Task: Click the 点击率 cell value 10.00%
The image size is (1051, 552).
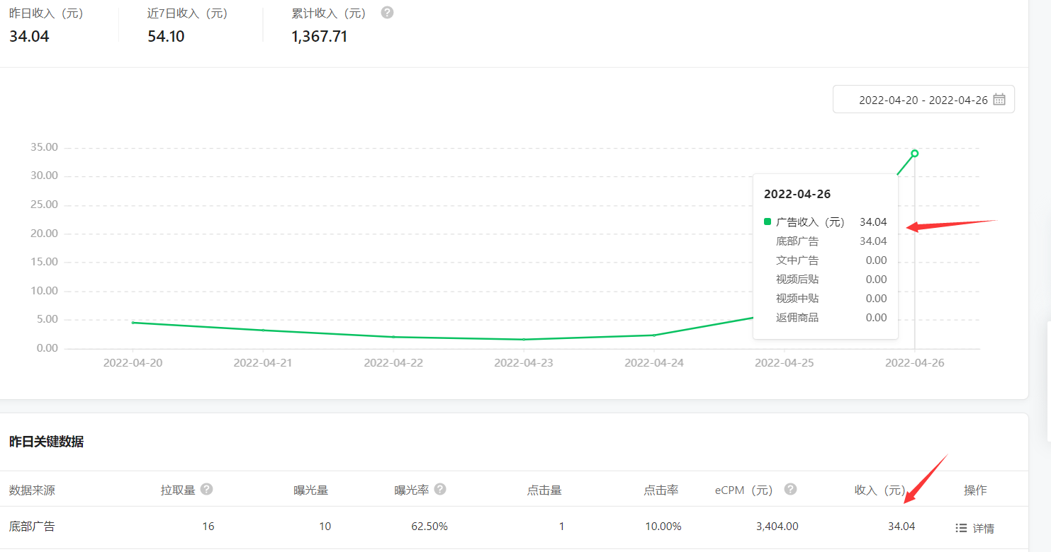Action: coord(663,527)
